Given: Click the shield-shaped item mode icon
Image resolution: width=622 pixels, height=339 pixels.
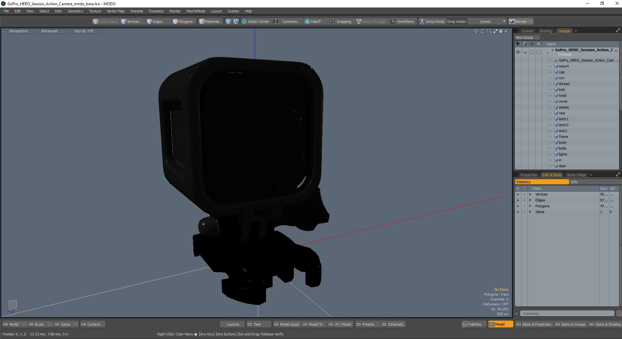Looking at the screenshot, I should pos(228,22).
